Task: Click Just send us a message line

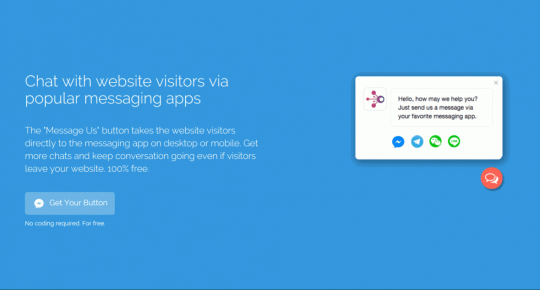Action: pyautogui.click(x=435, y=107)
